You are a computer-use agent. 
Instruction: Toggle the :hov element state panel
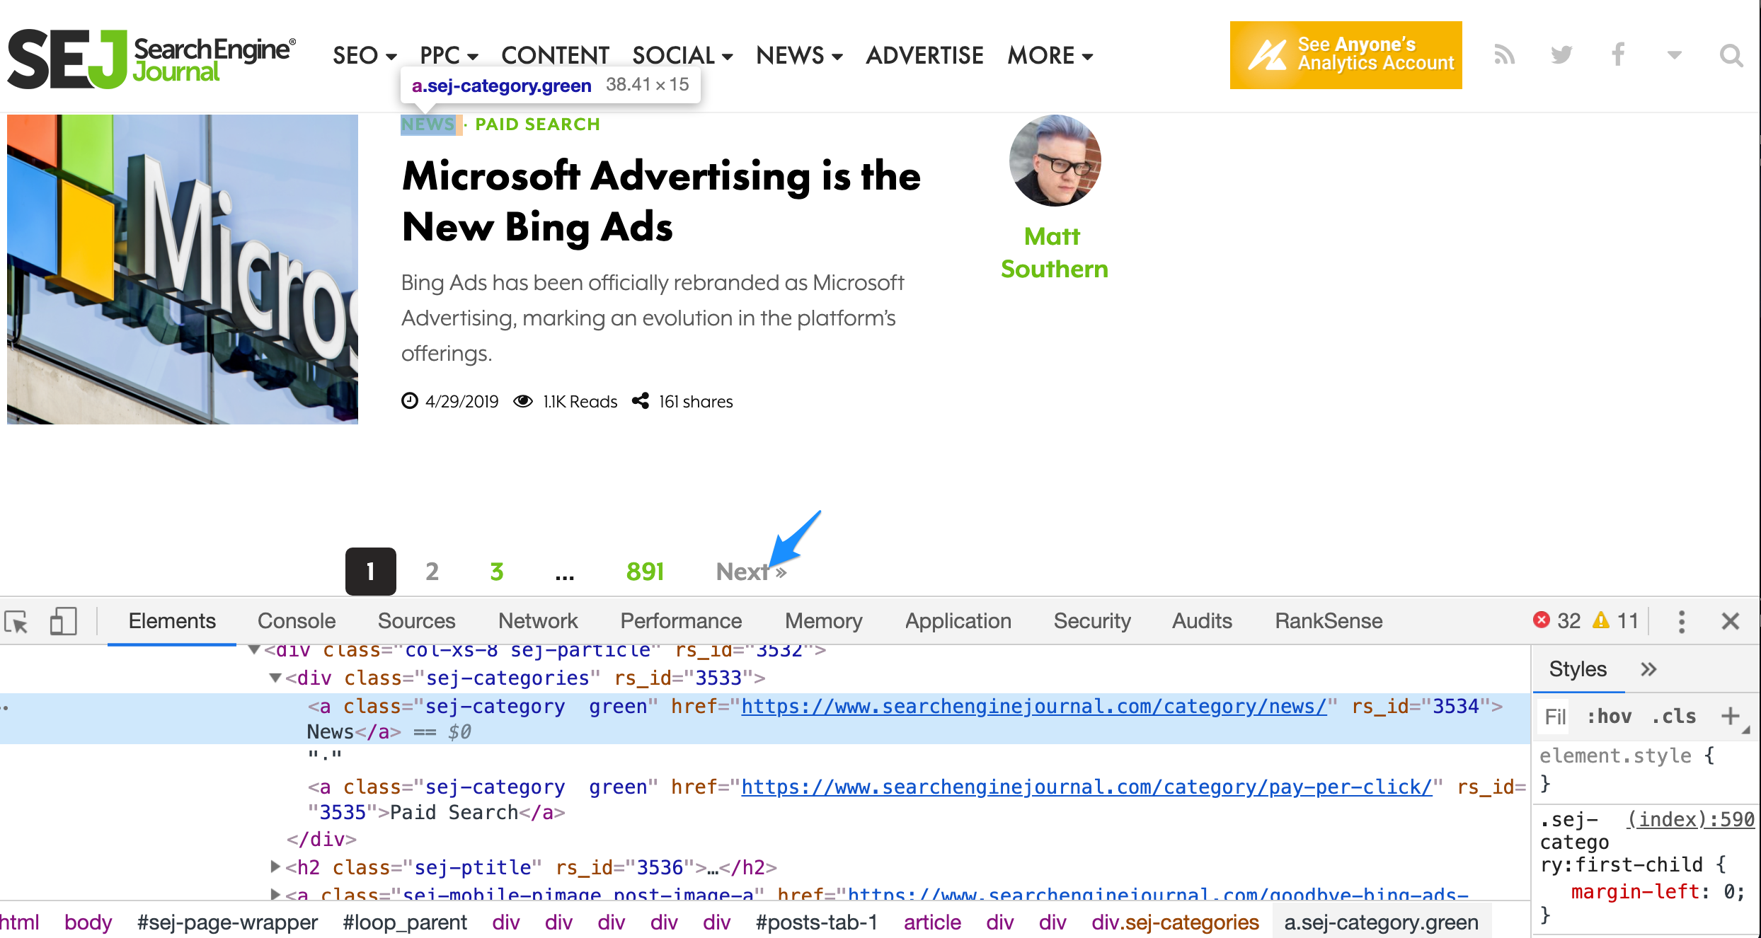tap(1609, 717)
